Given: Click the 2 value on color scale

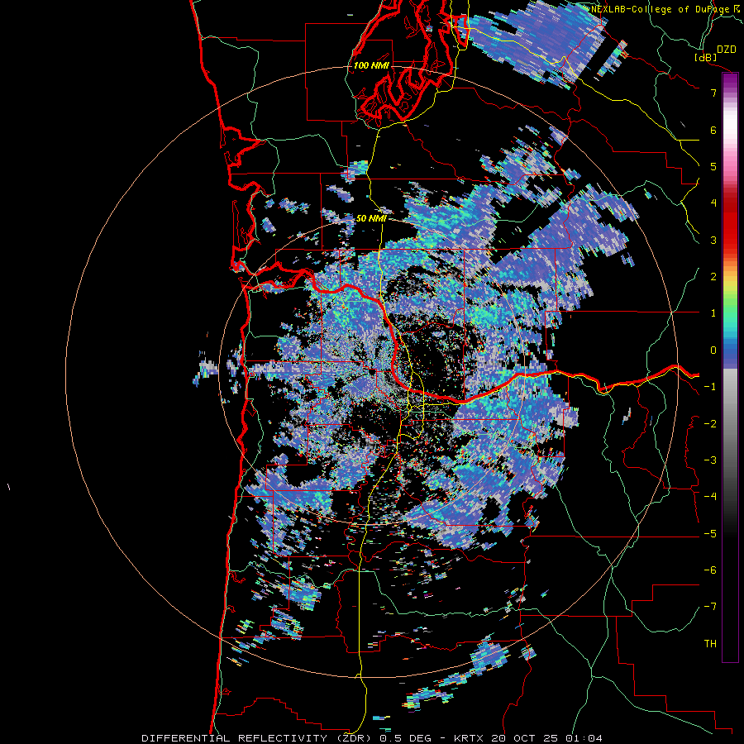Looking at the screenshot, I should click(713, 277).
